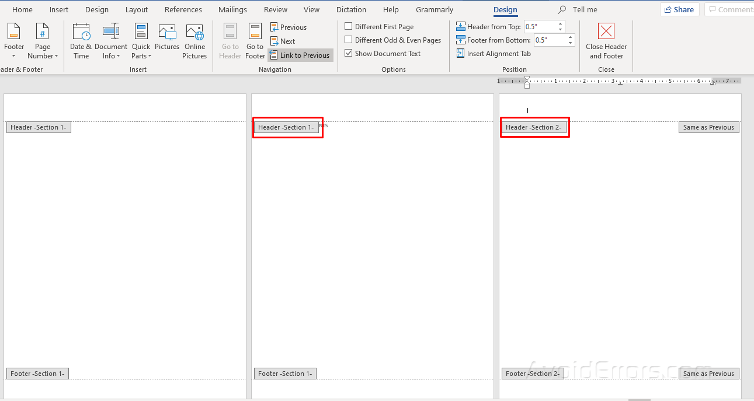This screenshot has width=754, height=401.
Task: Insert the Date & Time into the header
Action: pyautogui.click(x=81, y=40)
